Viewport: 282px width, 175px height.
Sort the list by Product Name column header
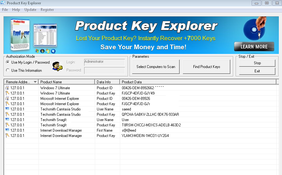(66, 82)
